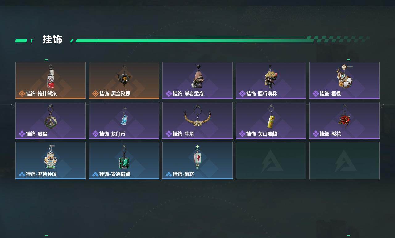Select the 缄花 red flower charm

pyautogui.click(x=344, y=117)
